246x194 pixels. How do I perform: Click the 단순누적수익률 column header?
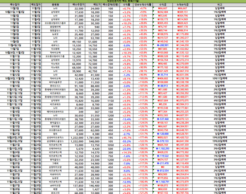[143, 5]
